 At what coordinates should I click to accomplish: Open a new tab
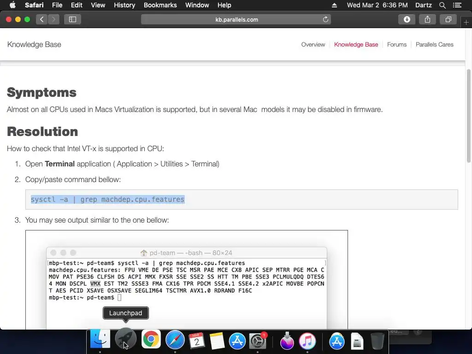pos(466,22)
